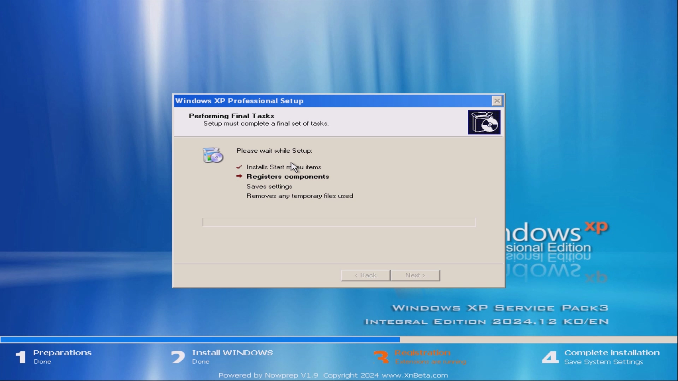Click the step 4 Complete installation number
The image size is (678, 381).
[550, 357]
